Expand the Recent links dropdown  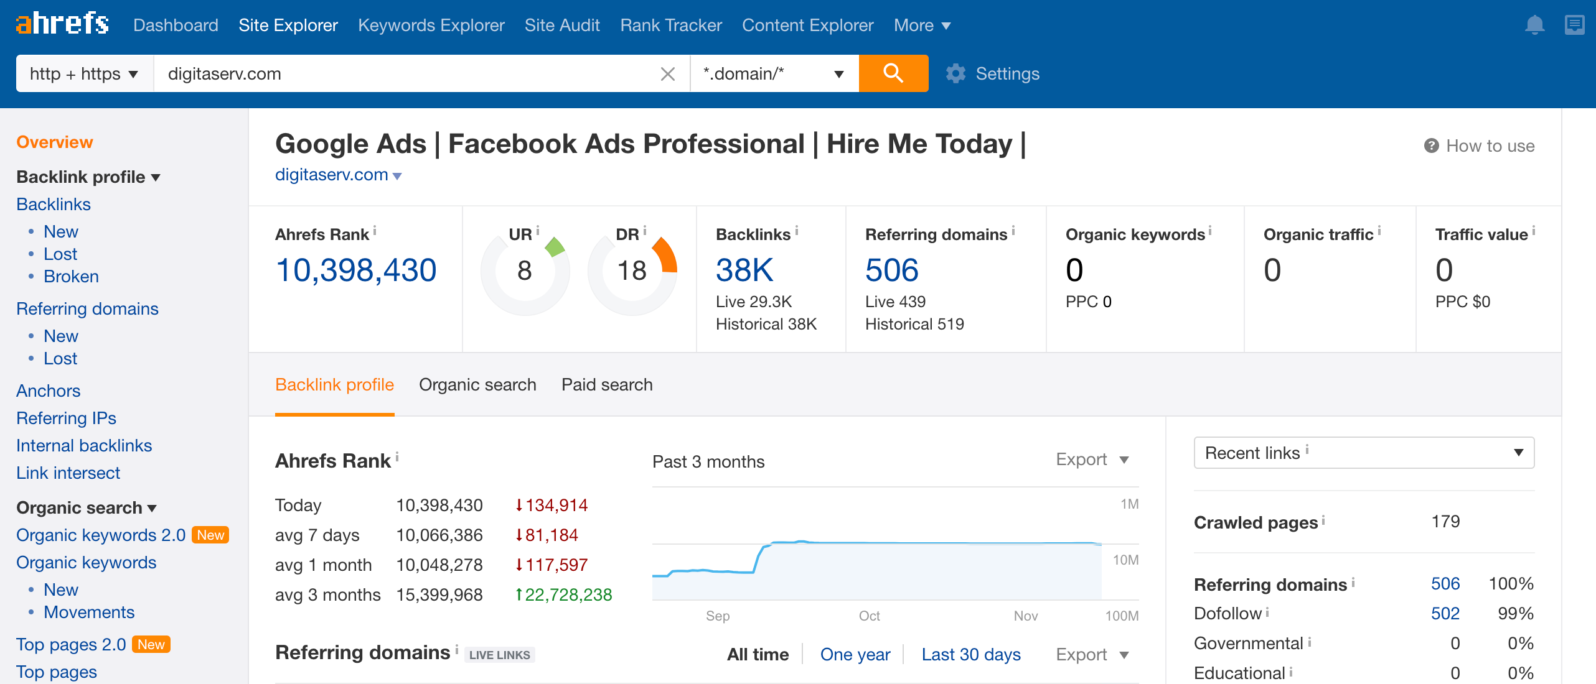click(x=1363, y=453)
